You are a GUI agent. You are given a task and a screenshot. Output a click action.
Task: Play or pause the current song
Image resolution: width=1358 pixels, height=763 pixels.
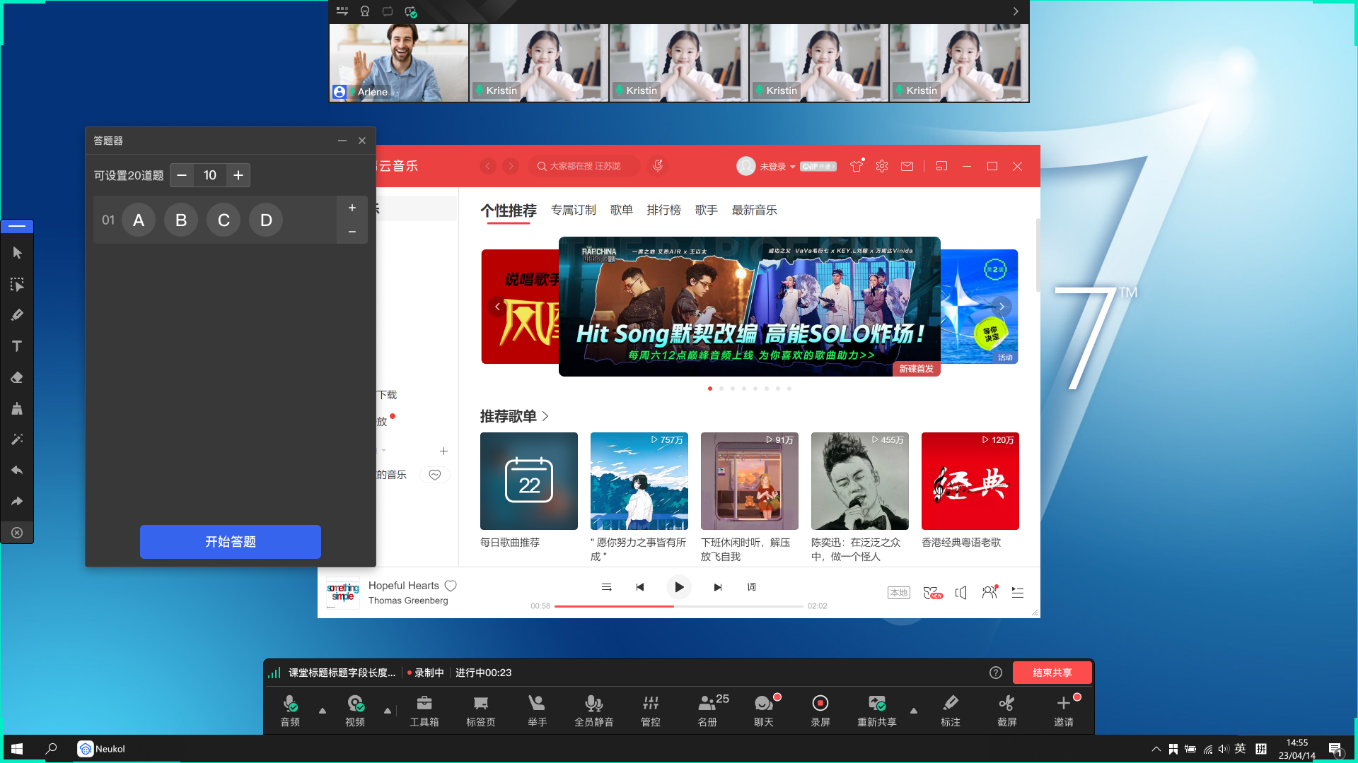pyautogui.click(x=679, y=587)
